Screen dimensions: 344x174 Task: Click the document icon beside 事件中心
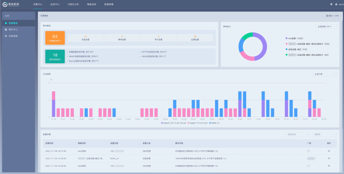click(x=6, y=30)
